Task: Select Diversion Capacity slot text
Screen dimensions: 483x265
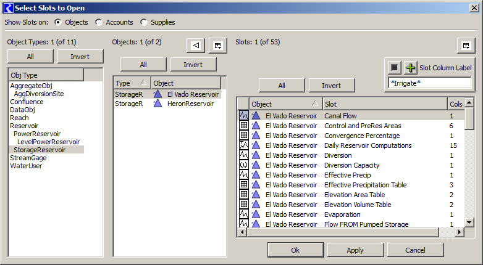Action: [x=352, y=165]
